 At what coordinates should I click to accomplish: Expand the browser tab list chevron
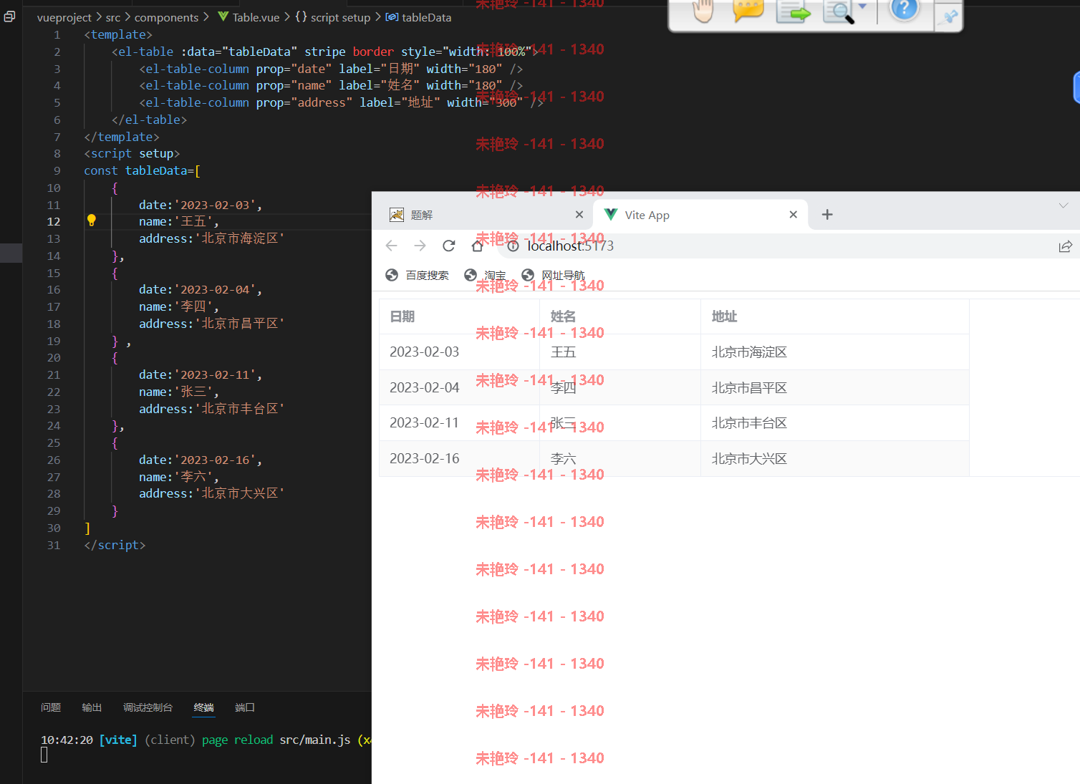1064,205
